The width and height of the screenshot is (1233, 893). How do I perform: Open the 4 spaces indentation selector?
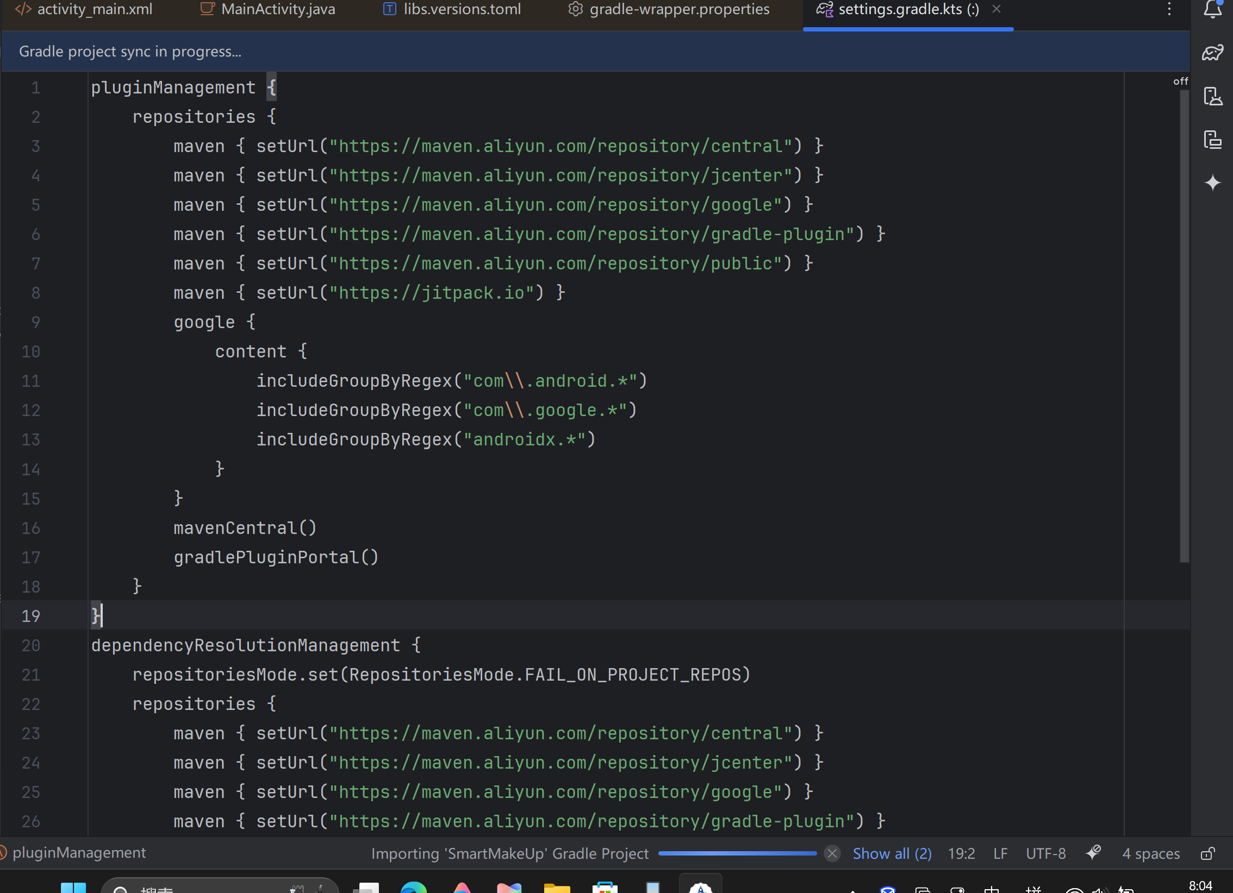[x=1150, y=853]
